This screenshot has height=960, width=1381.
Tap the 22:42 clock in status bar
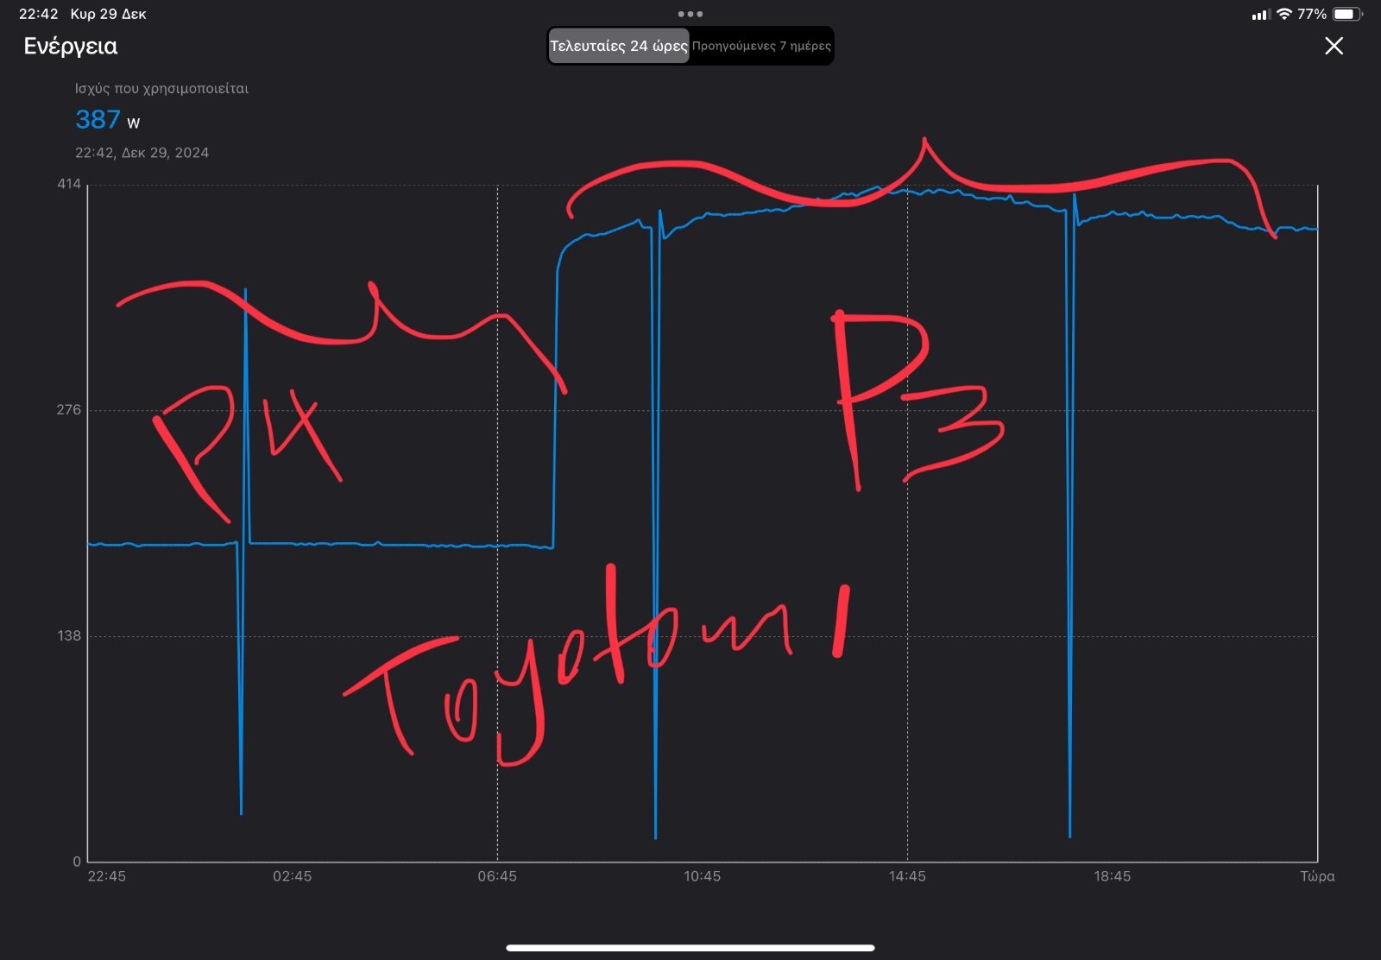[38, 14]
